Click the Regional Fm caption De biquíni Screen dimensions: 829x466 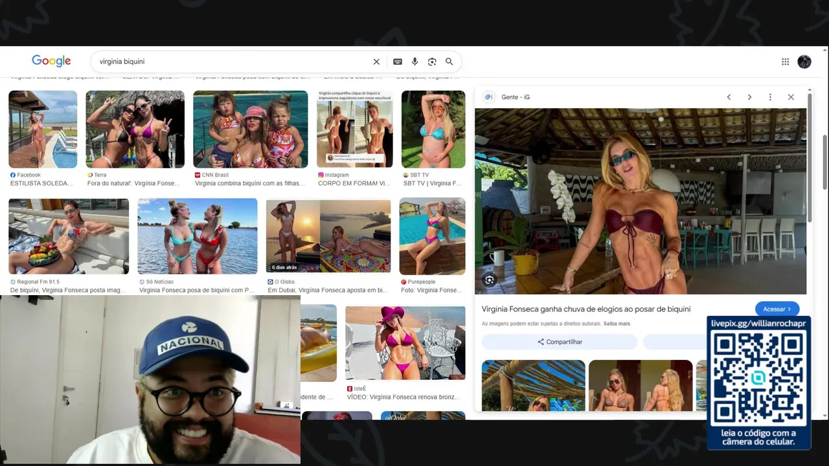68,291
